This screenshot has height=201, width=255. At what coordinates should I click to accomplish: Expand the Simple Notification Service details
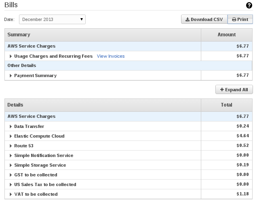click(11, 155)
